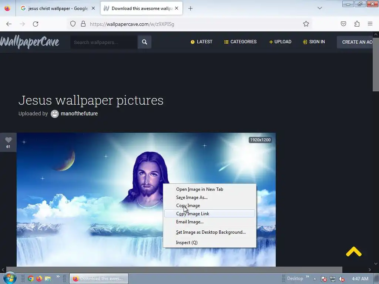379x284 pixels.
Task: Click the vertical scrollbar down arrow
Action: click(376, 264)
